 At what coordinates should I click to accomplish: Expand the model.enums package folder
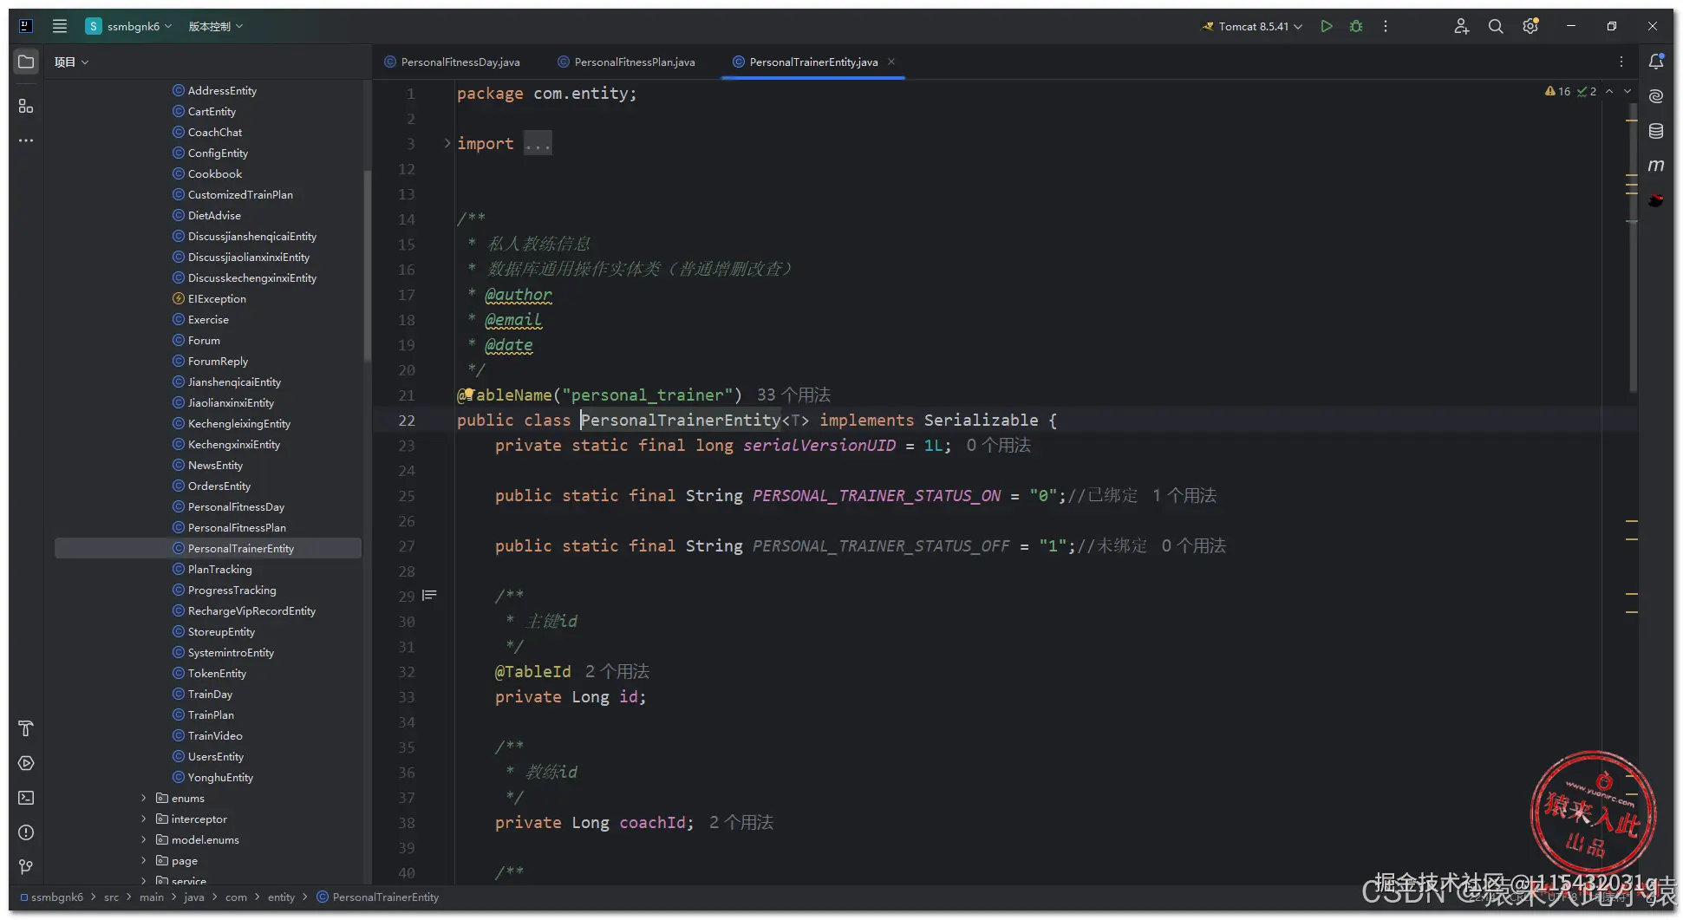pyautogui.click(x=144, y=839)
